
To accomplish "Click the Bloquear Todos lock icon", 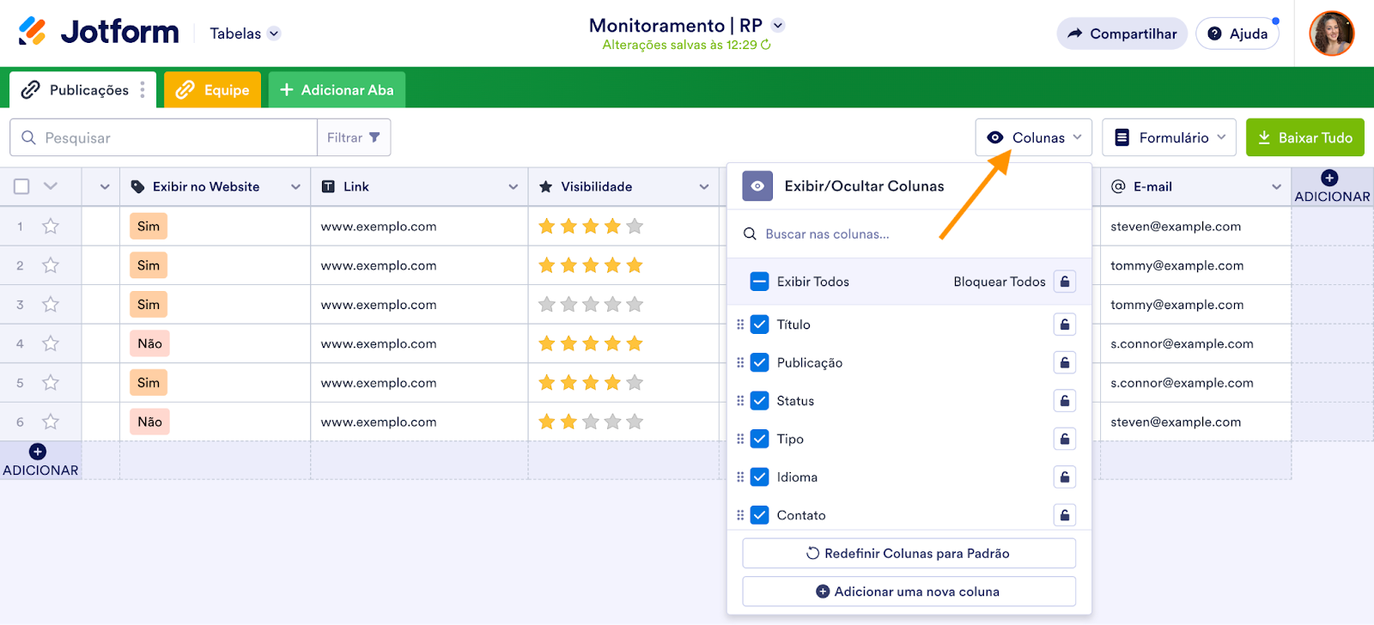I will pos(1064,282).
